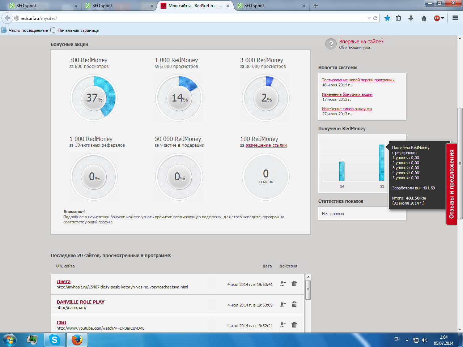Click the volume speaker tray icon
This screenshot has height=347, width=463.
425,340
